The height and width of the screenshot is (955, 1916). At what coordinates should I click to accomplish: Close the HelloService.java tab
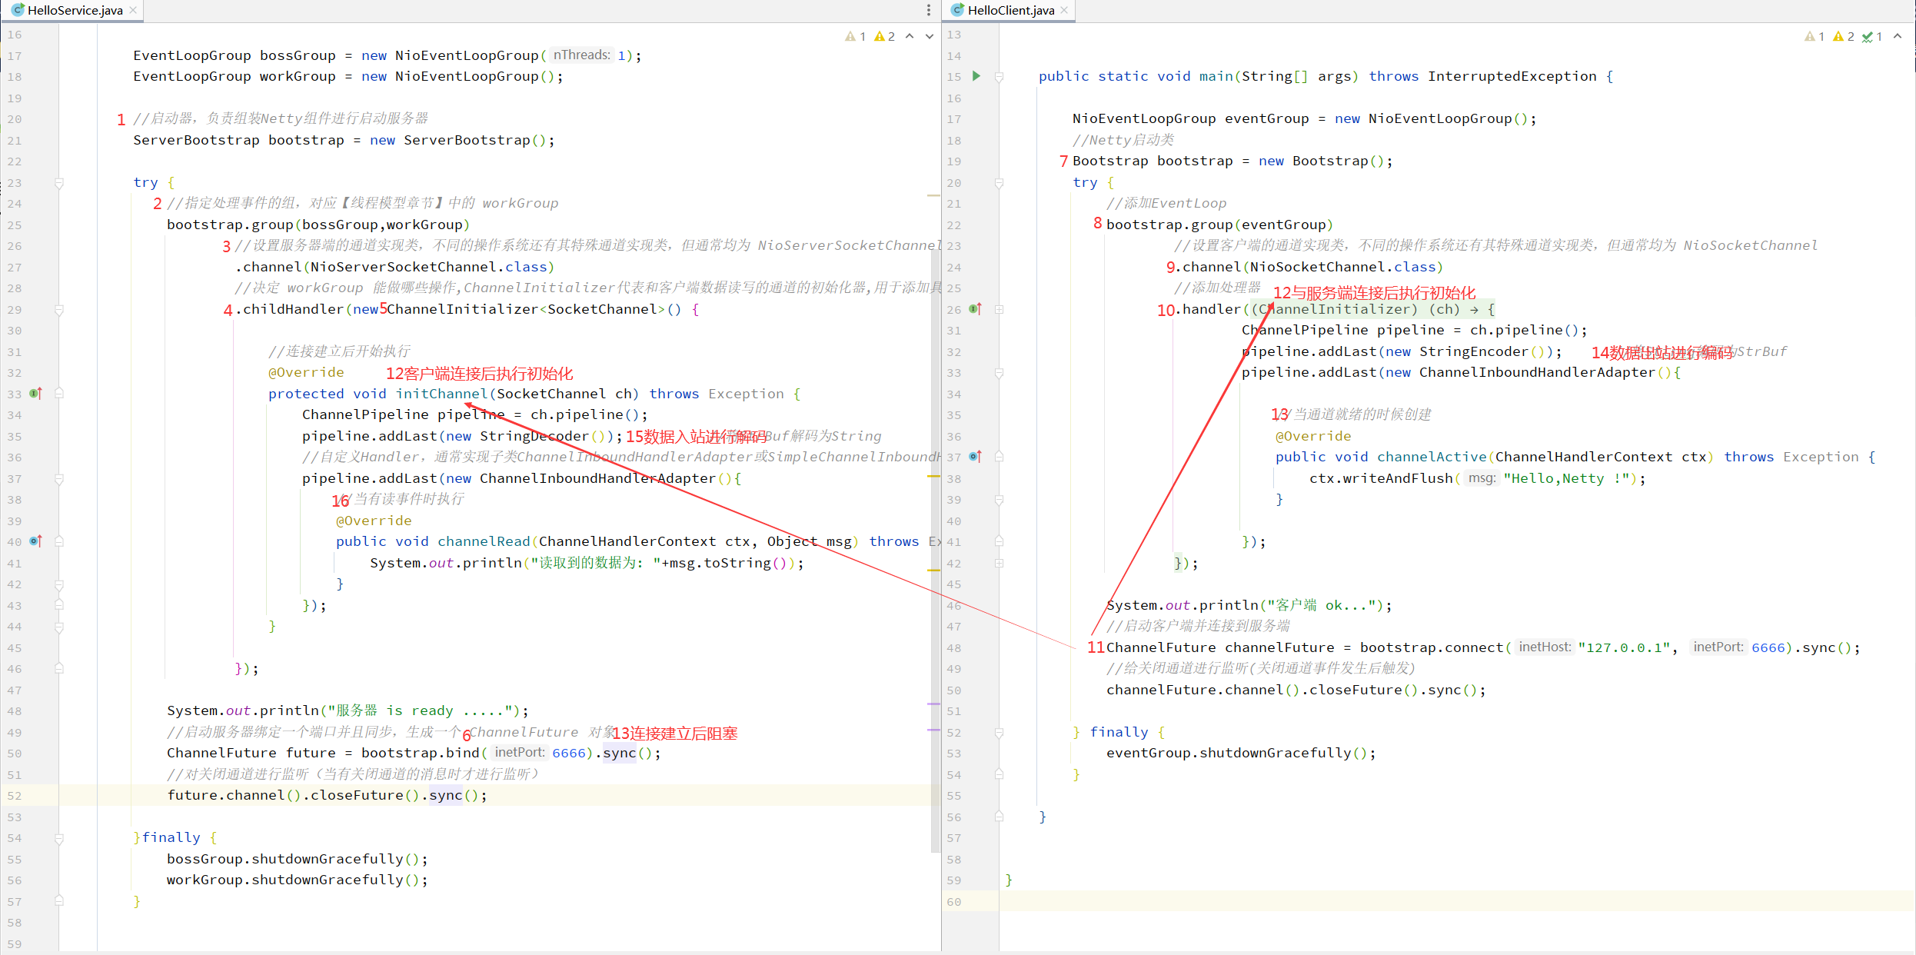(133, 10)
